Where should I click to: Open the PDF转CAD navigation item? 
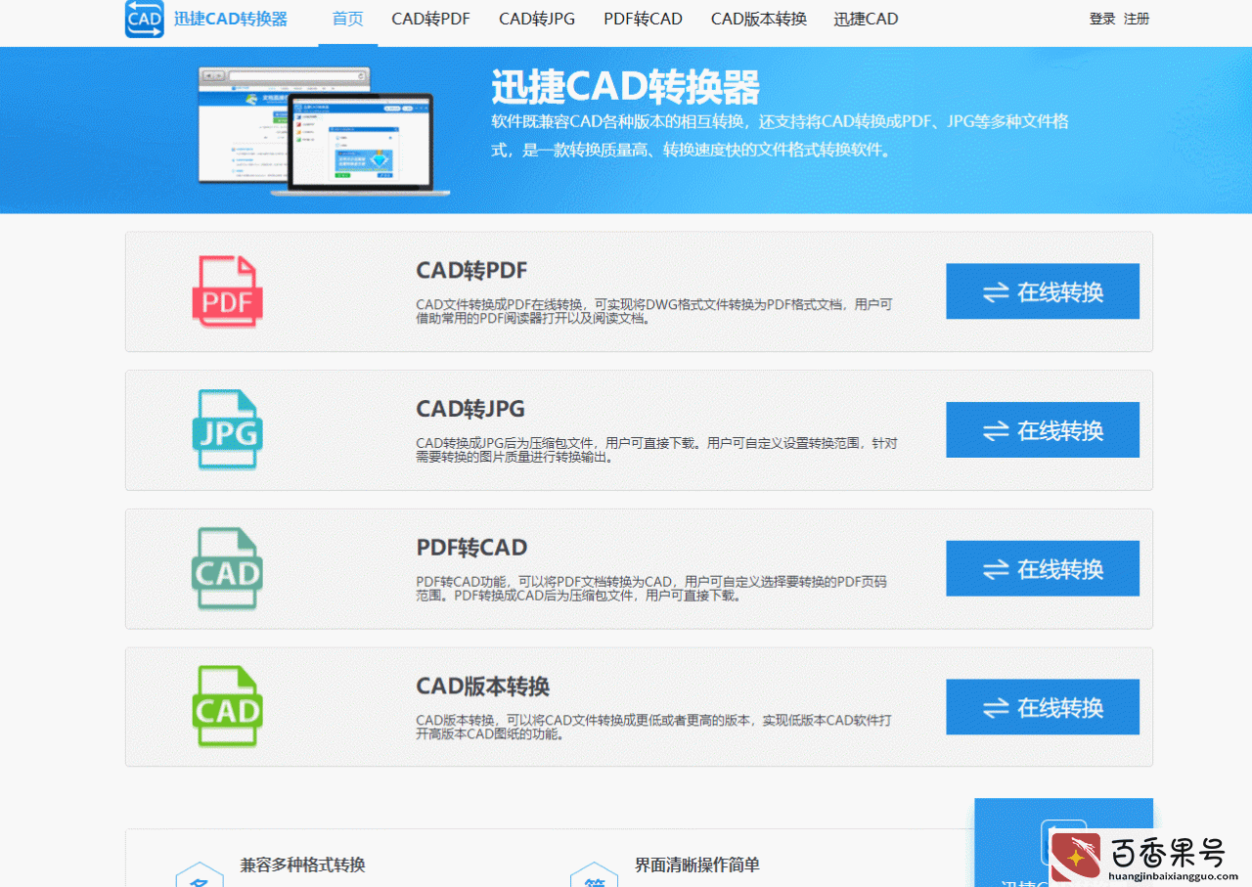pos(644,19)
